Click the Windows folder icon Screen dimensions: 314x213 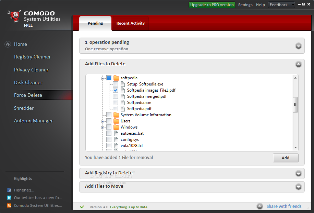point(116,127)
